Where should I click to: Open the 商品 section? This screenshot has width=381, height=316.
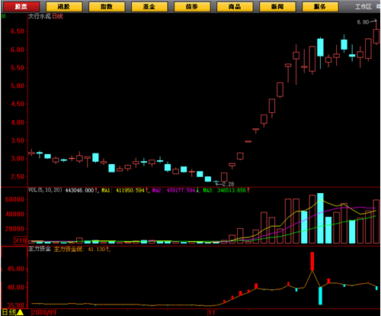[x=235, y=7]
